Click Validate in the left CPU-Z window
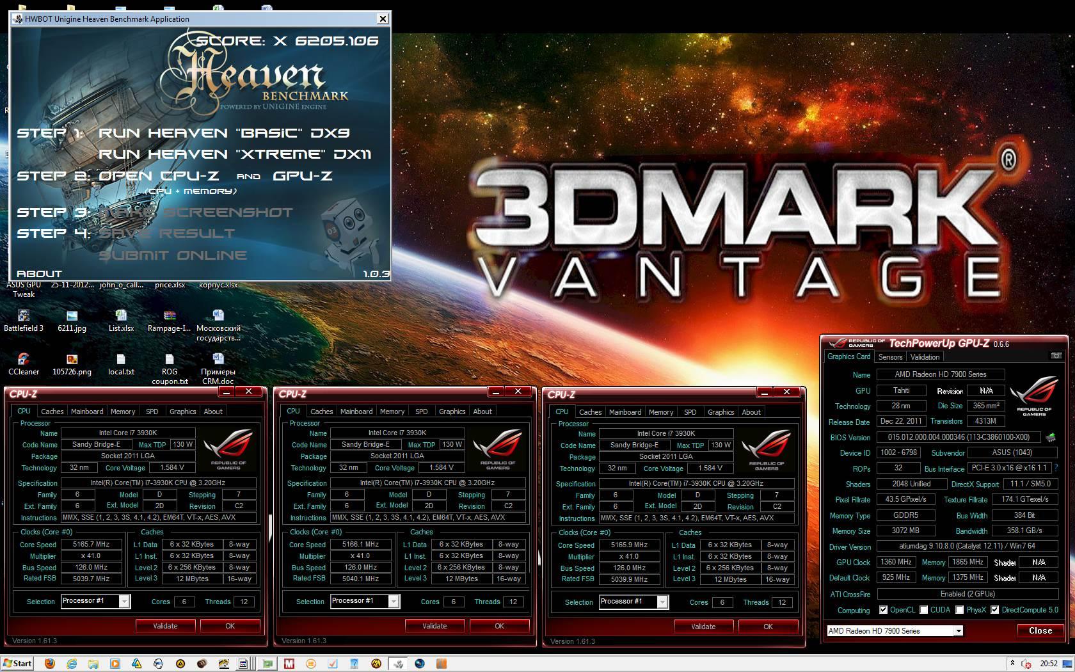The image size is (1075, 672). point(165,626)
